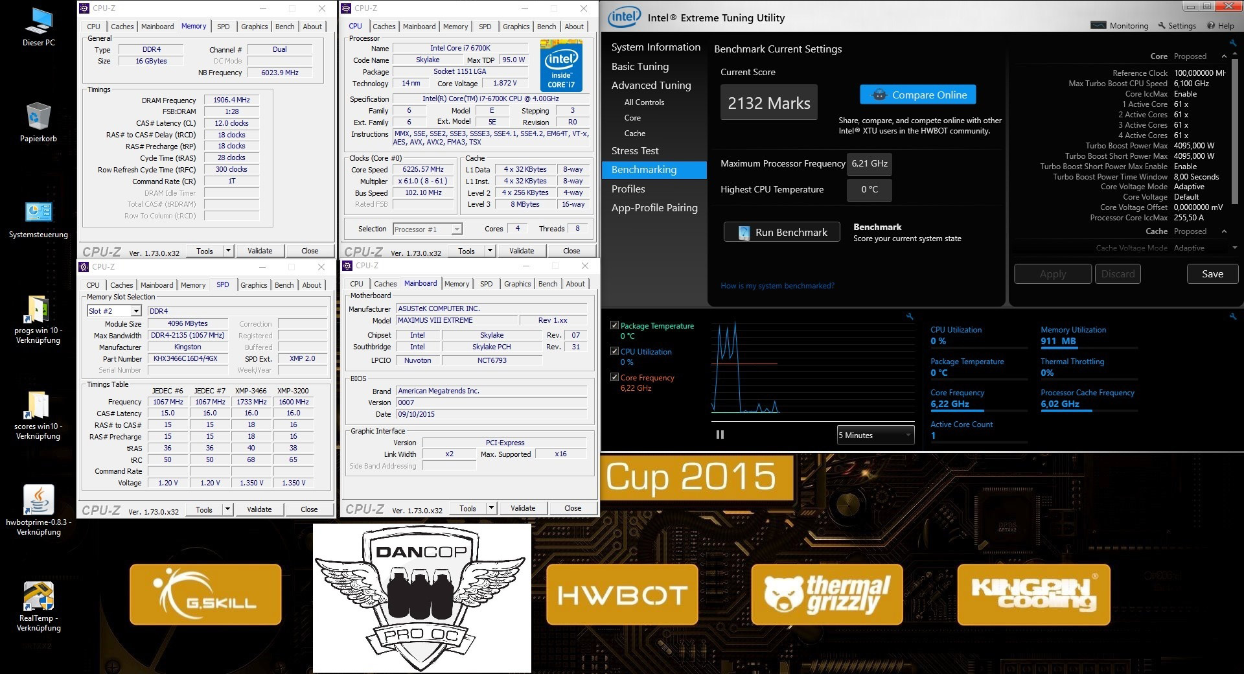Switch to About tab in Mainboard CPU-Z window
This screenshot has width=1244, height=674.
[575, 284]
